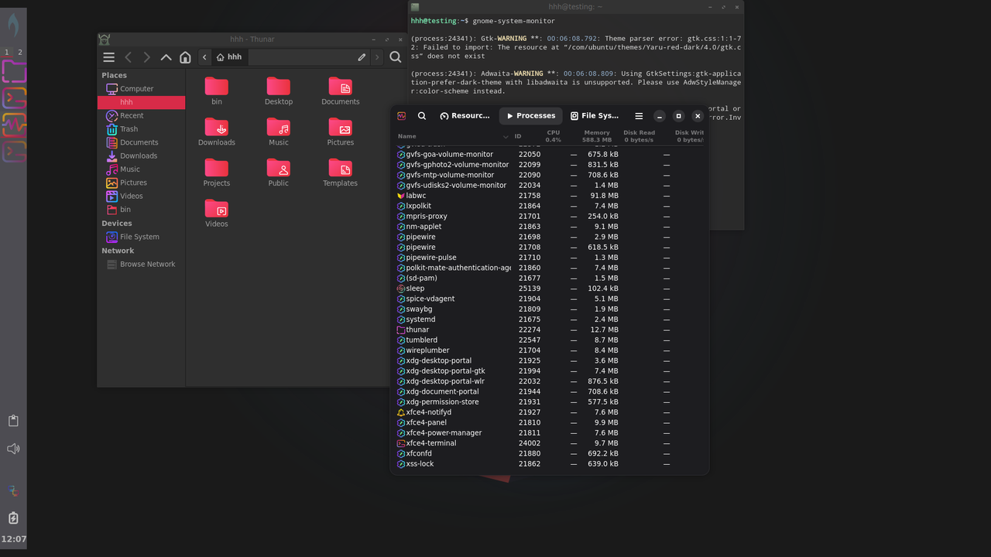Click the edit path pencil icon in Thunar
991x557 pixels.
click(362, 57)
